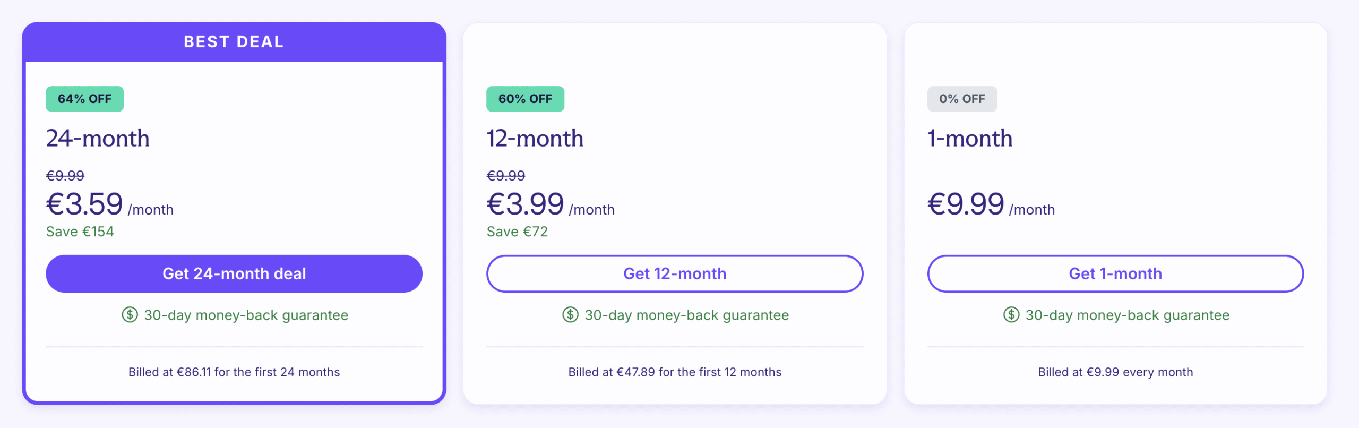1359x428 pixels.
Task: Select the 1-month plan title
Action: point(969,139)
